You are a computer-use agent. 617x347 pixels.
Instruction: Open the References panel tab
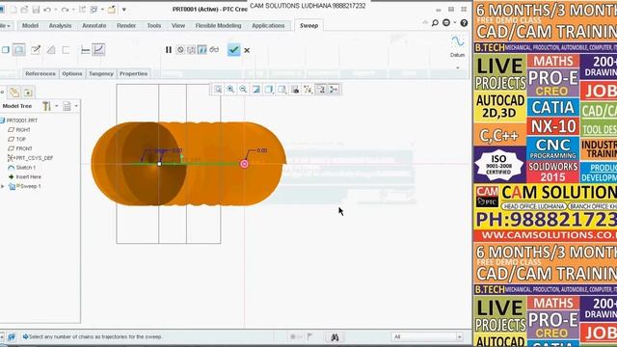tap(40, 73)
